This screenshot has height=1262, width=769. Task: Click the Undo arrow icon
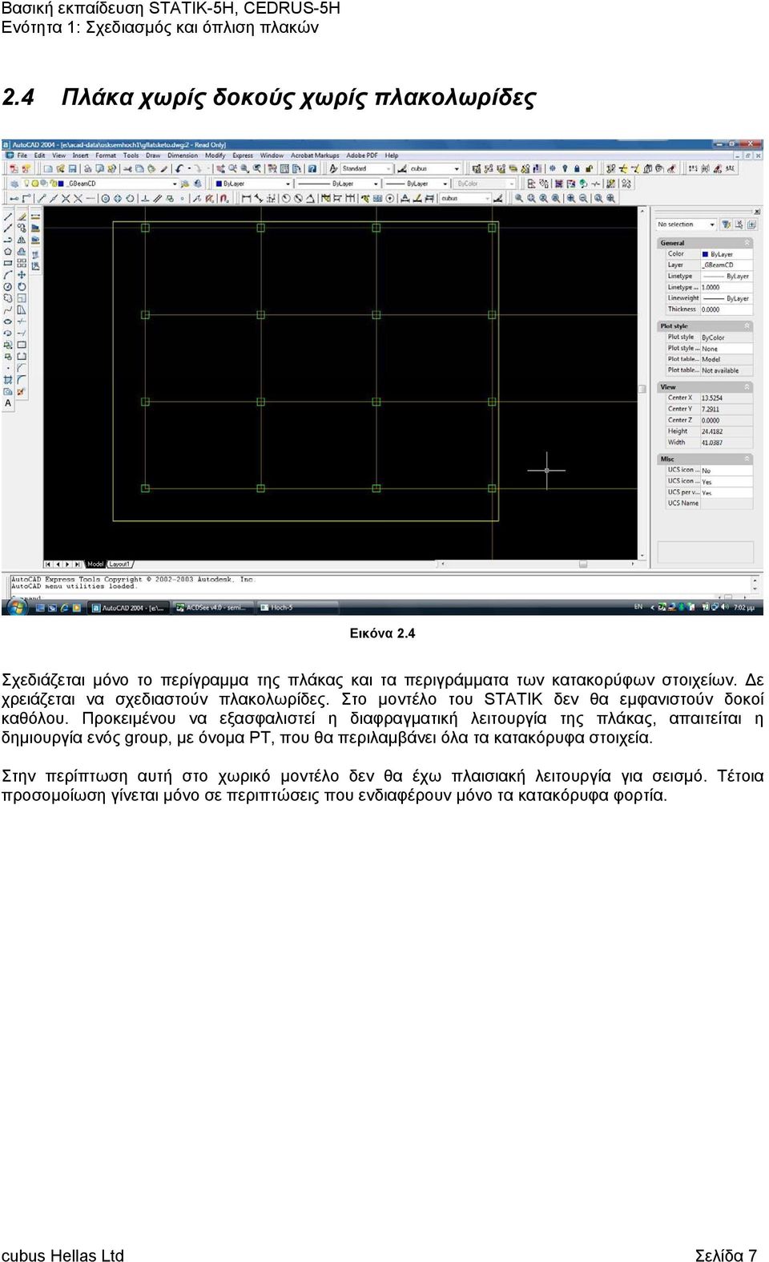(179, 169)
